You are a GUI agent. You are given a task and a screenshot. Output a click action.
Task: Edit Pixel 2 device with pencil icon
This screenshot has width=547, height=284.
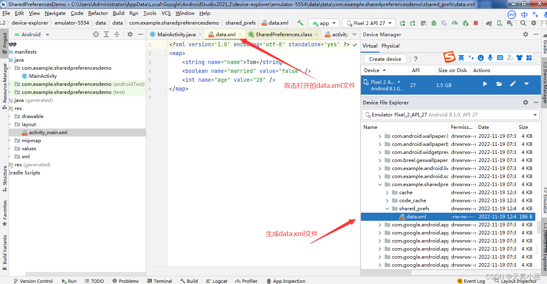pyautogui.click(x=513, y=84)
